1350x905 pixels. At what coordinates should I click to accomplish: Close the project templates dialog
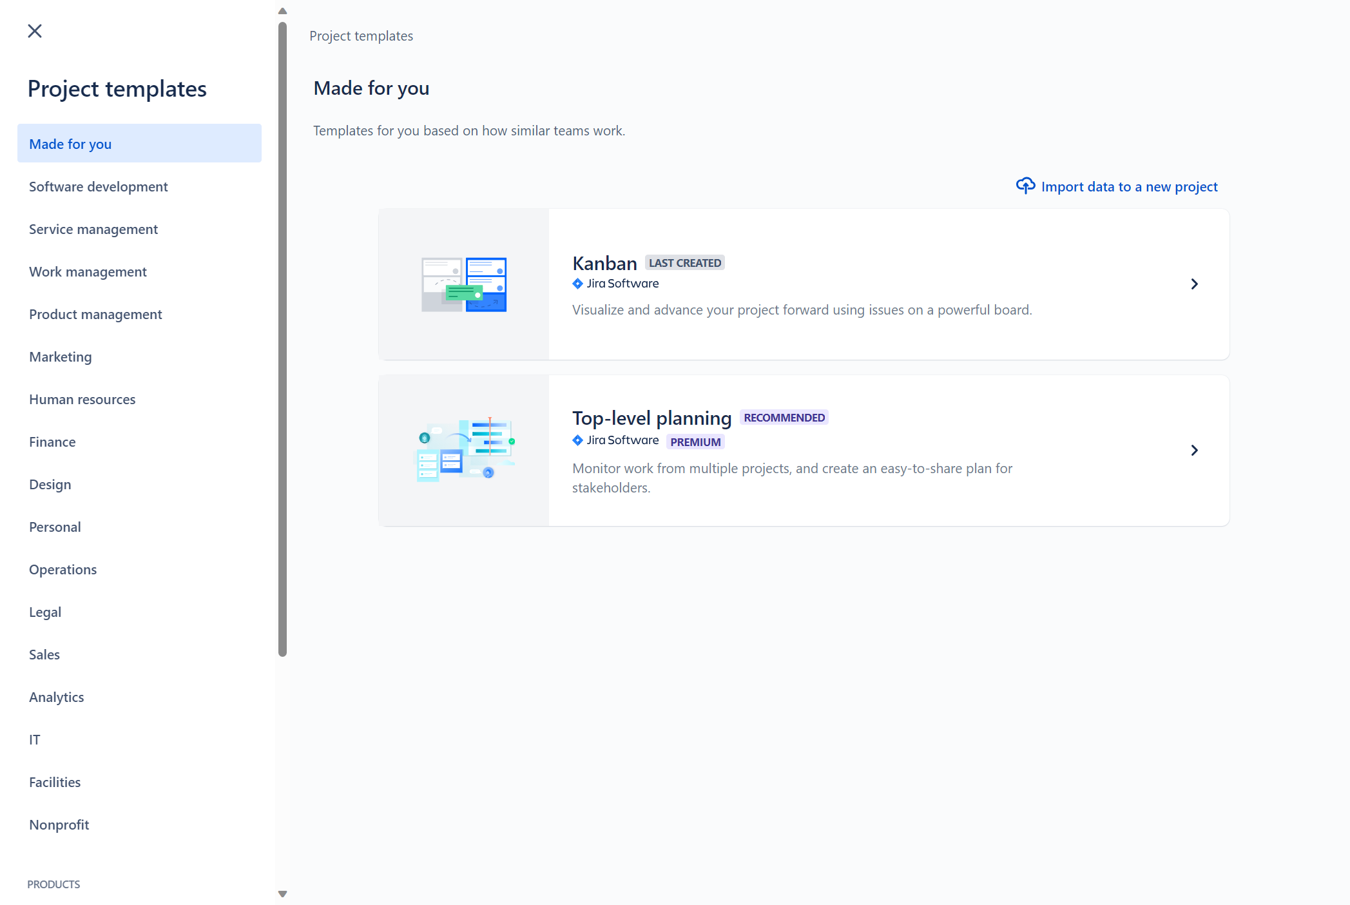(35, 31)
